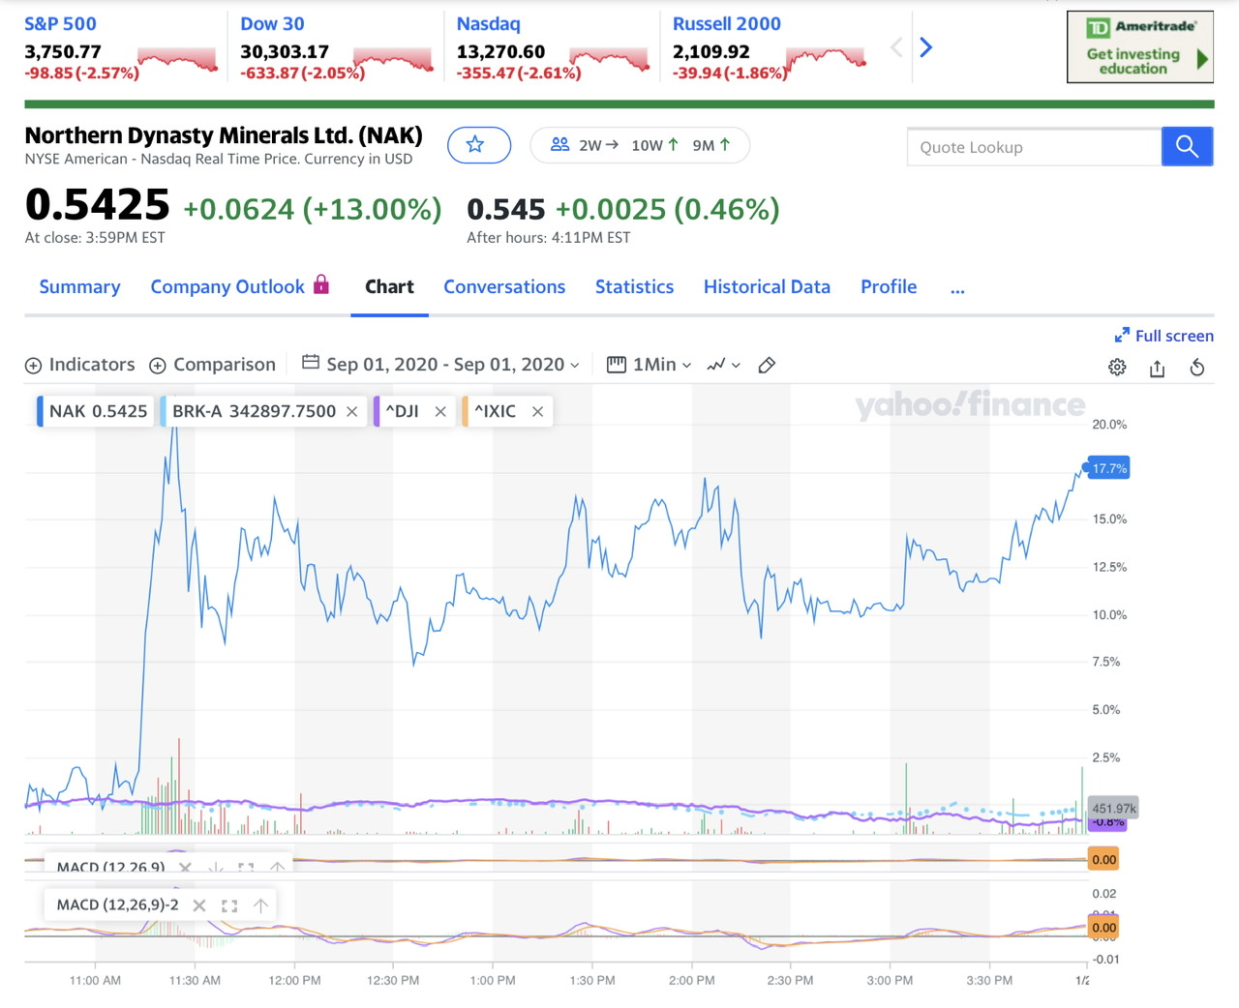Screen dimensions: 1239x1008
Task: Close the MACD (12,26,9)-2 indicator panel
Action: 198,905
